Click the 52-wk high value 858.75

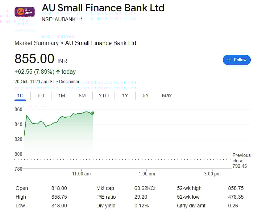click(236, 188)
